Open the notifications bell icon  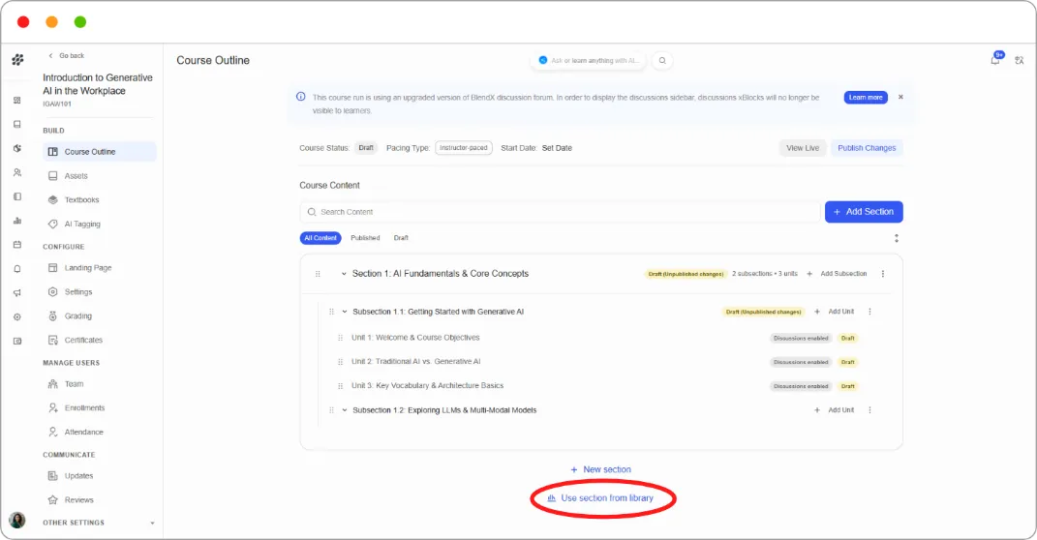pyautogui.click(x=994, y=60)
